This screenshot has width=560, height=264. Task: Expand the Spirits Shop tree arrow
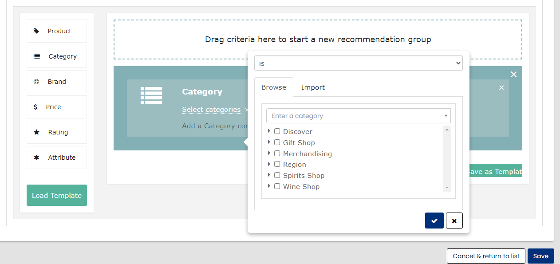[x=269, y=175]
